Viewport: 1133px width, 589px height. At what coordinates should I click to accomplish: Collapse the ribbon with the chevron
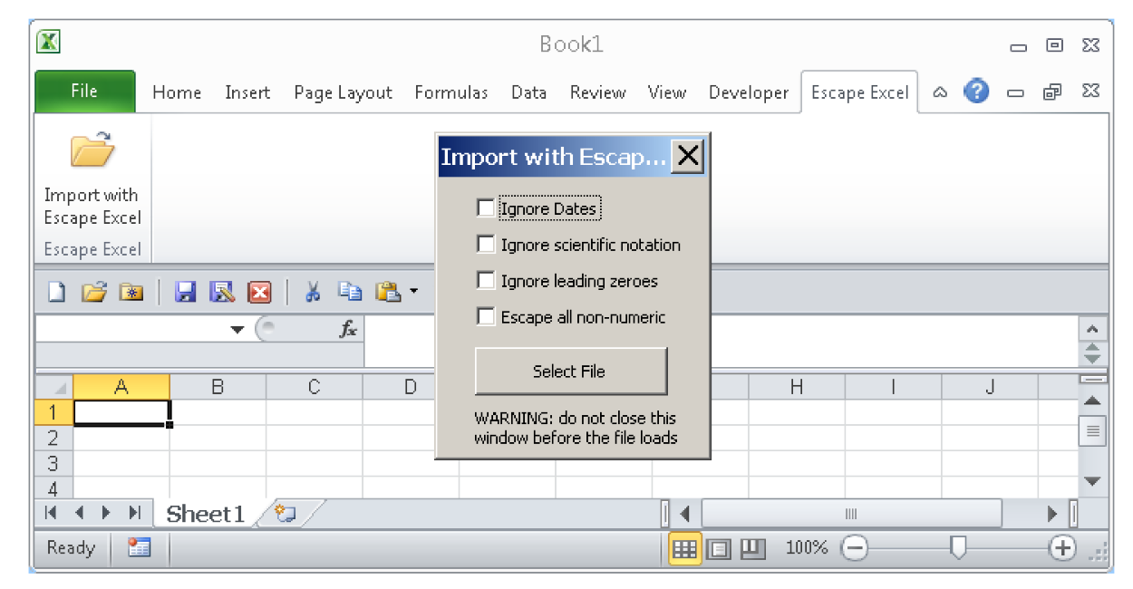click(941, 92)
